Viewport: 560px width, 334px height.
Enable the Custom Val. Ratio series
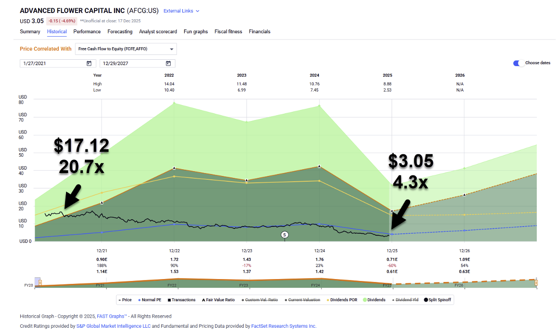[262, 300]
